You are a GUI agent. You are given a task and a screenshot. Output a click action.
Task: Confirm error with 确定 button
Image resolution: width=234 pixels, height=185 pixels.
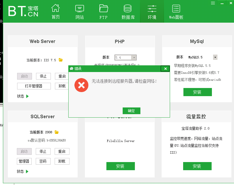tap(131, 111)
